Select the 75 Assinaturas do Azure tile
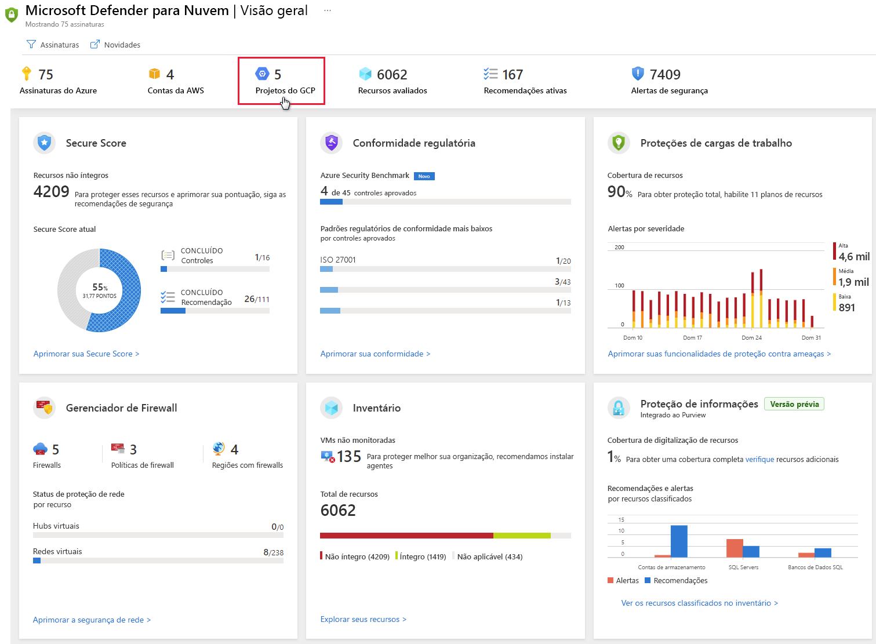 point(58,81)
